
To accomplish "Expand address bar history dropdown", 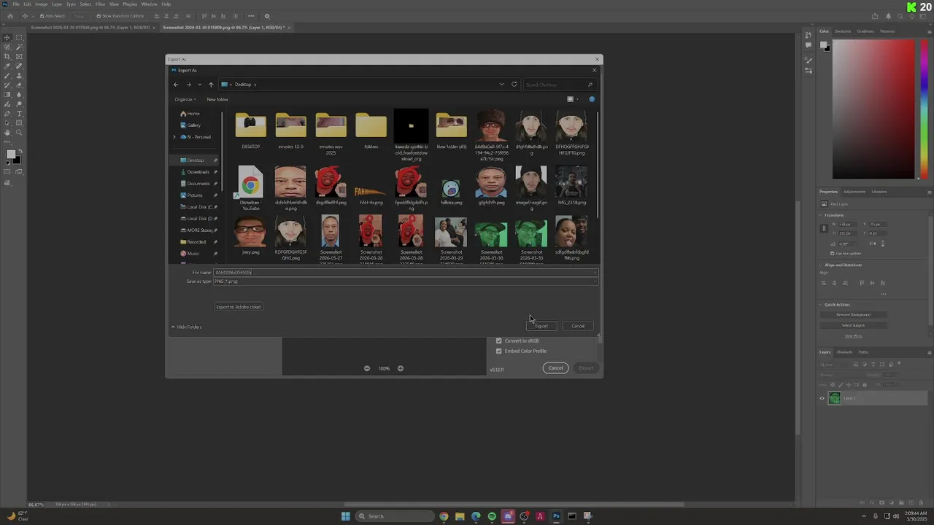I will coord(501,85).
